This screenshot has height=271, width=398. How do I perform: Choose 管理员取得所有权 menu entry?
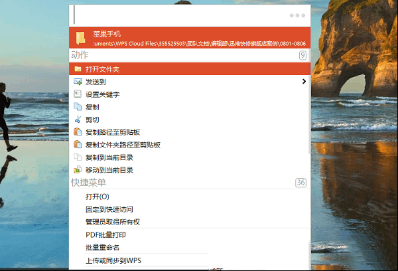(x=114, y=222)
